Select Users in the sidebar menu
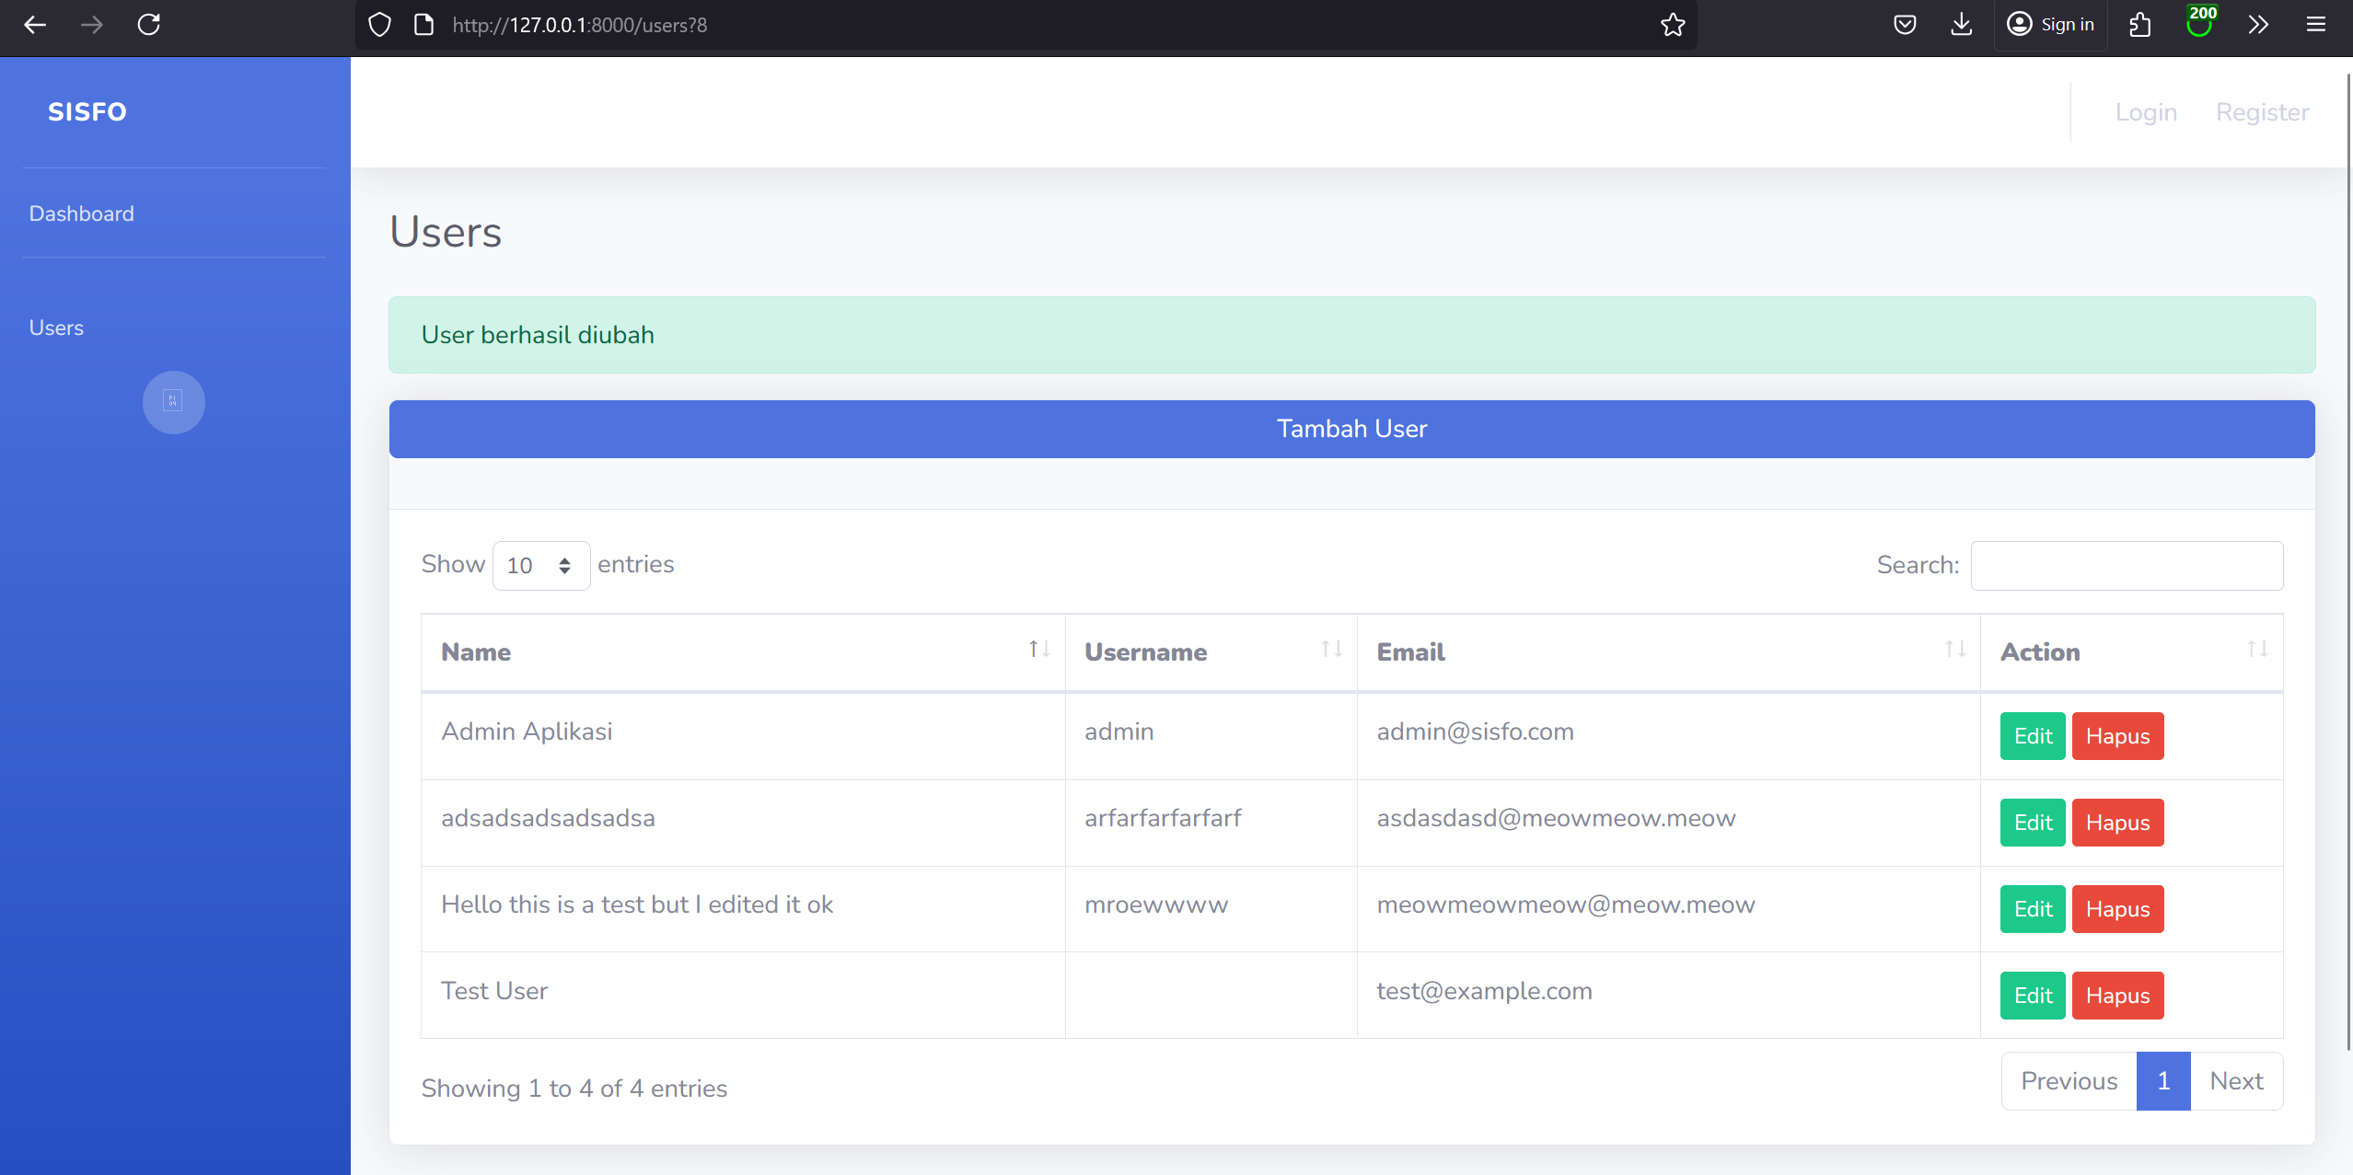This screenshot has width=2353, height=1175. point(56,328)
